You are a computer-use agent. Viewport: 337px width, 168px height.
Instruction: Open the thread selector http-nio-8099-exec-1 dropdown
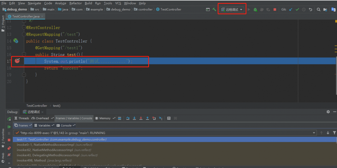[x=165, y=133]
